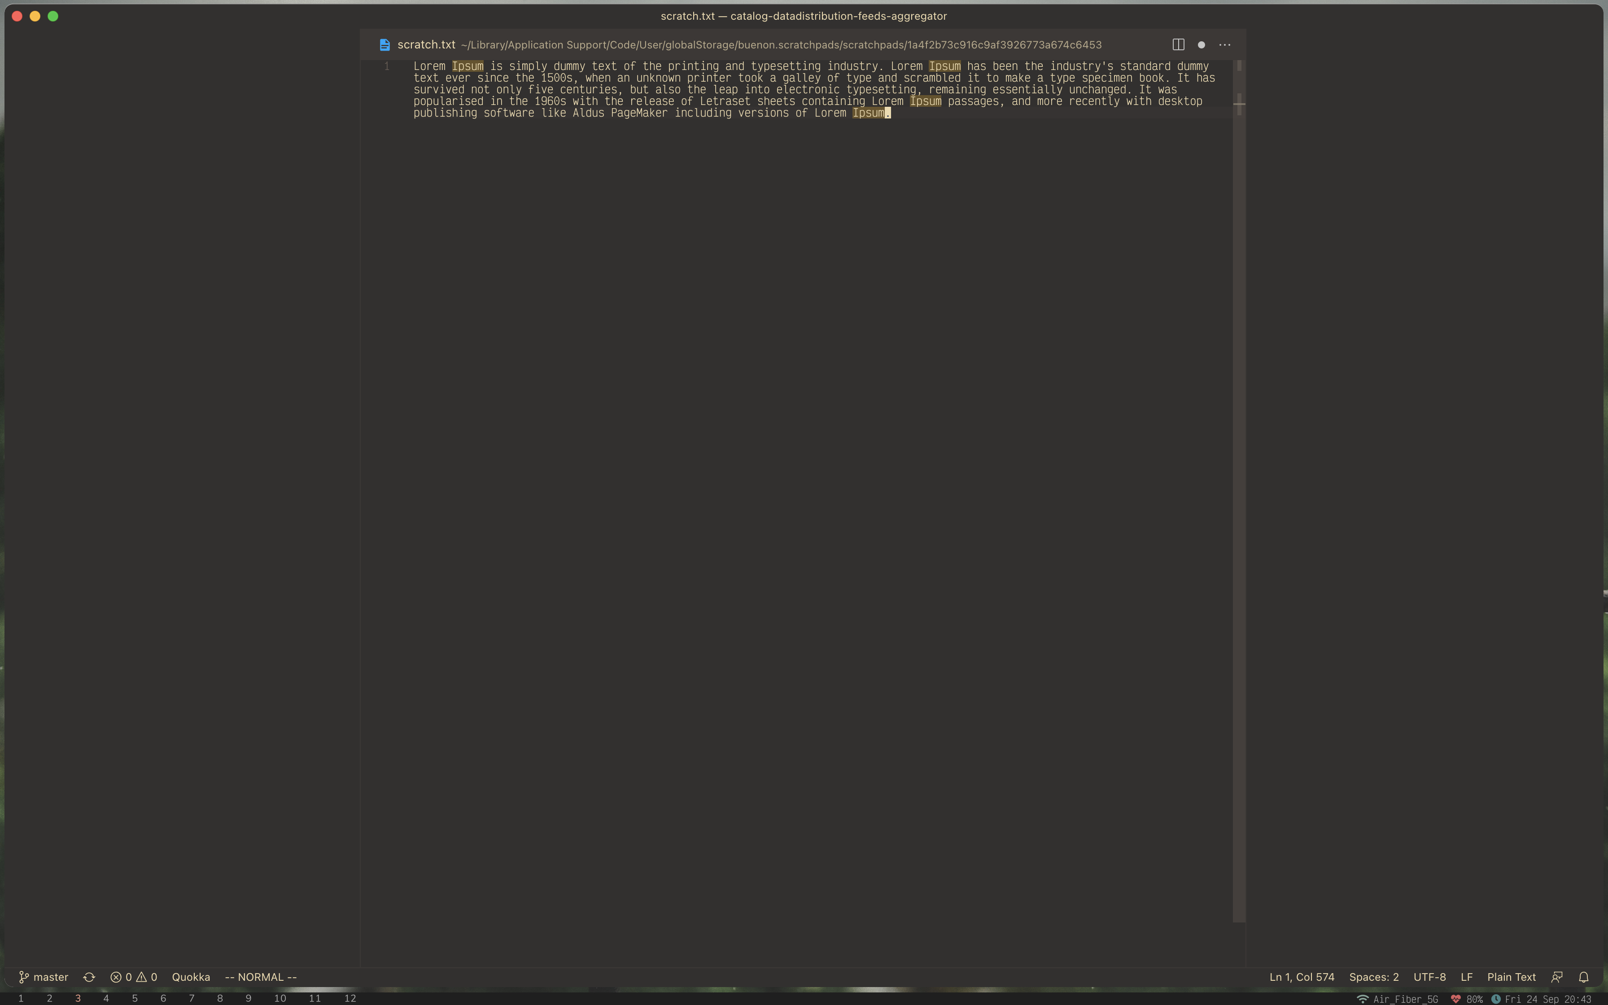Viewport: 1608px width, 1005px height.
Task: Click the feedback smiley icon
Action: click(1557, 976)
